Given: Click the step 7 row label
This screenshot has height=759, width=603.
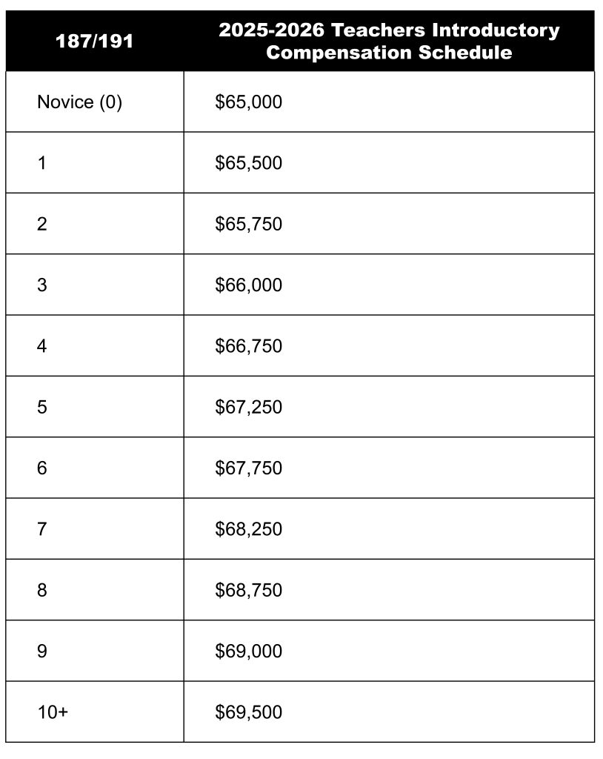Looking at the screenshot, I should [42, 529].
